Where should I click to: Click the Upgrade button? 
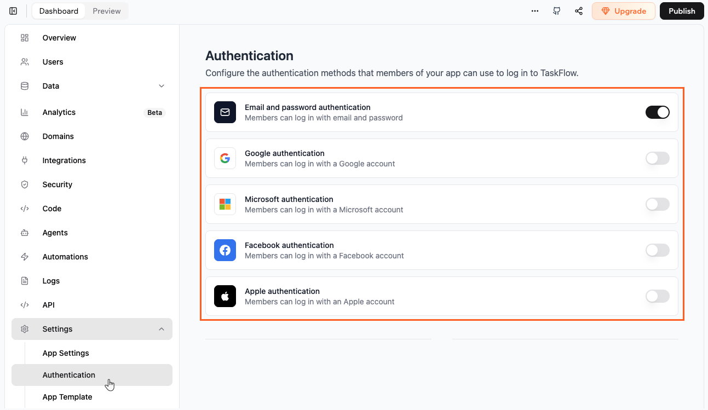(x=623, y=11)
